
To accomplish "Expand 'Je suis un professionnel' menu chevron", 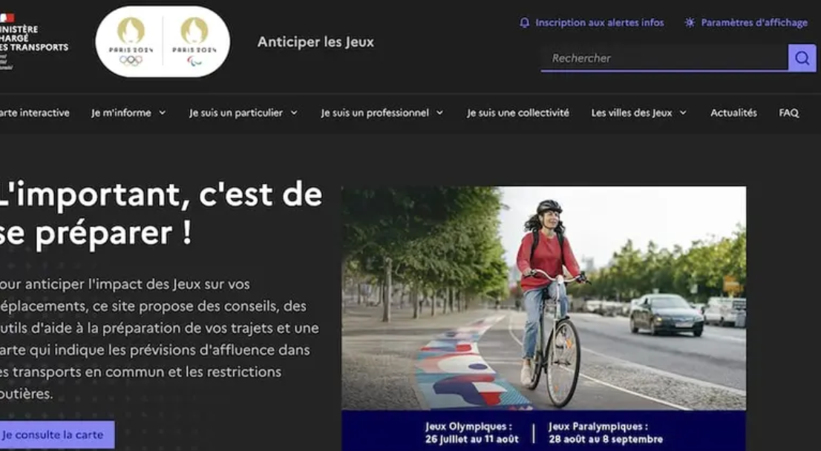I will (439, 113).
